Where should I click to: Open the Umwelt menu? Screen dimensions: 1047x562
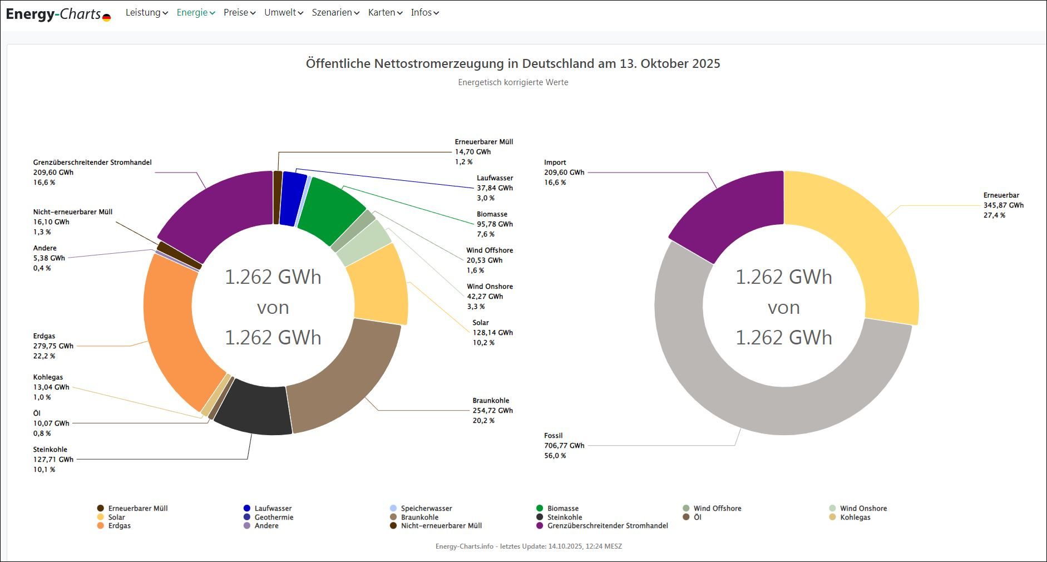pyautogui.click(x=283, y=12)
